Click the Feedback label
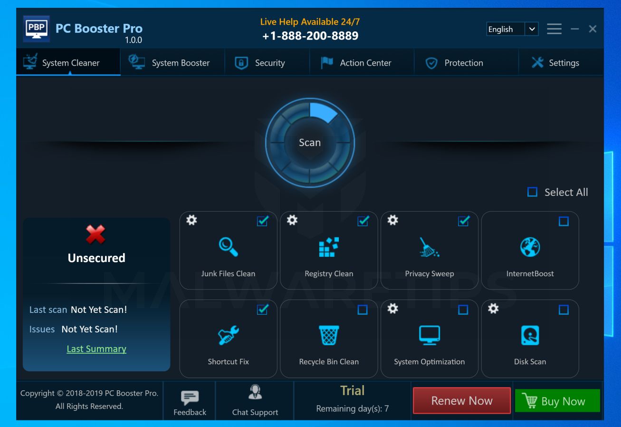Screen dimensions: 621x427 (x=190, y=412)
